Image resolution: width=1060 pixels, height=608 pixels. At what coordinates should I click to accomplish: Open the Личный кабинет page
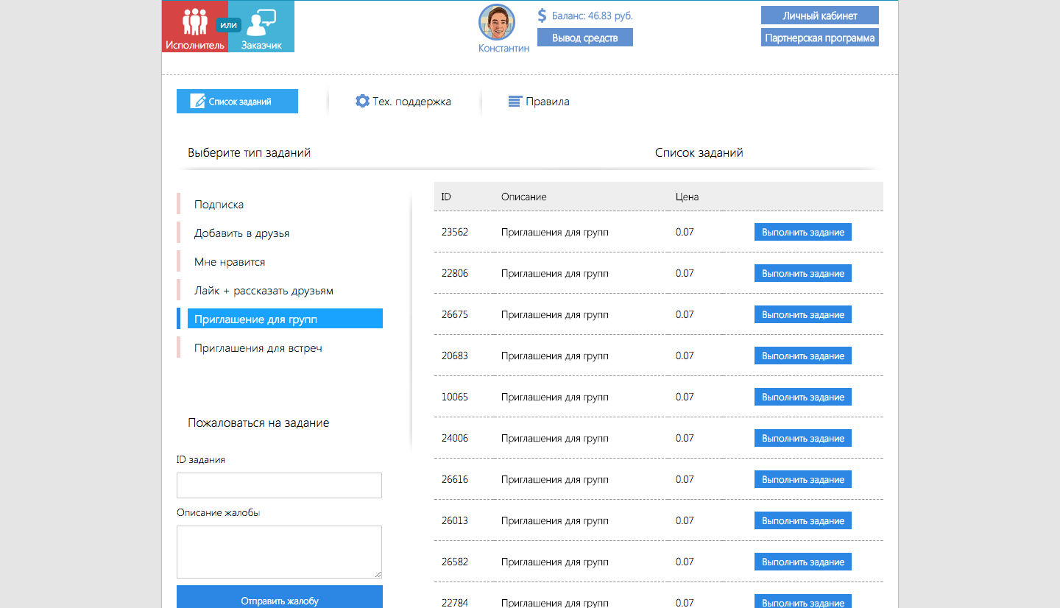(819, 15)
